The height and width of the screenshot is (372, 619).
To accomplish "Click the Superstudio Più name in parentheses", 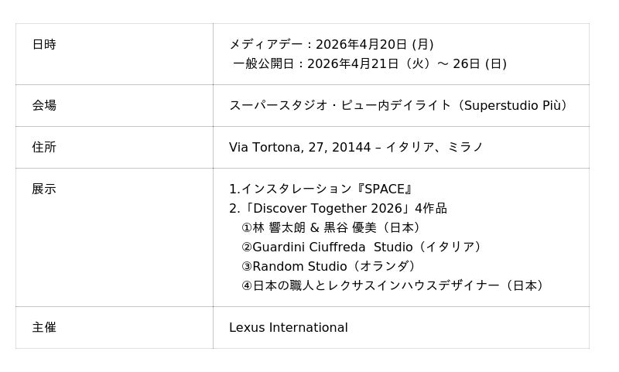I will (513, 105).
